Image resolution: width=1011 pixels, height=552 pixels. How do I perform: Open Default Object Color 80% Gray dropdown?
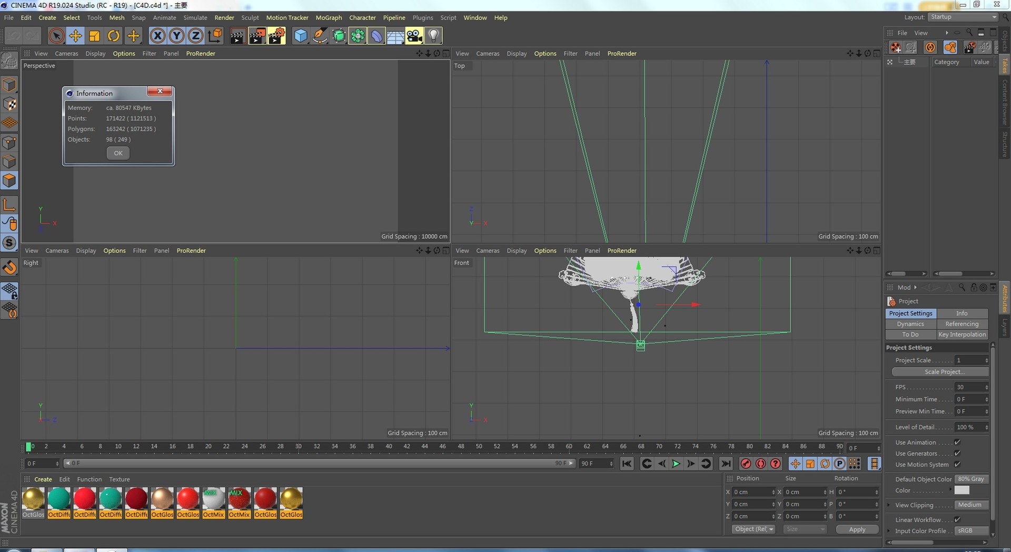(972, 479)
